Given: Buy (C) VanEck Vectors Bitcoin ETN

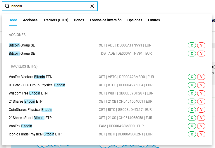Looking at the screenshot, I should pos(192,77).
